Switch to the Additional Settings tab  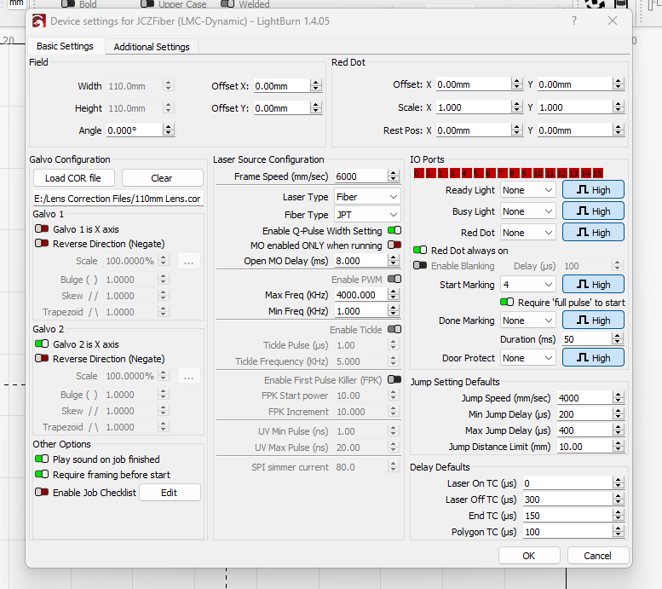(151, 47)
